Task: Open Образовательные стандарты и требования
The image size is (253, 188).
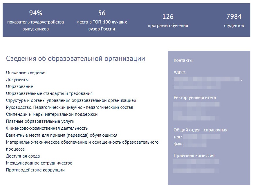Action: click(x=49, y=93)
